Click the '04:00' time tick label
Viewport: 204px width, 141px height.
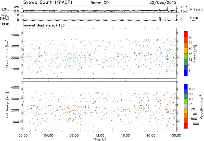coord(48,136)
